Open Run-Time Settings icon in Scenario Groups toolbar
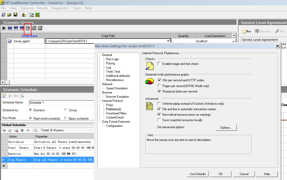The image size is (287, 180). (x=28, y=28)
